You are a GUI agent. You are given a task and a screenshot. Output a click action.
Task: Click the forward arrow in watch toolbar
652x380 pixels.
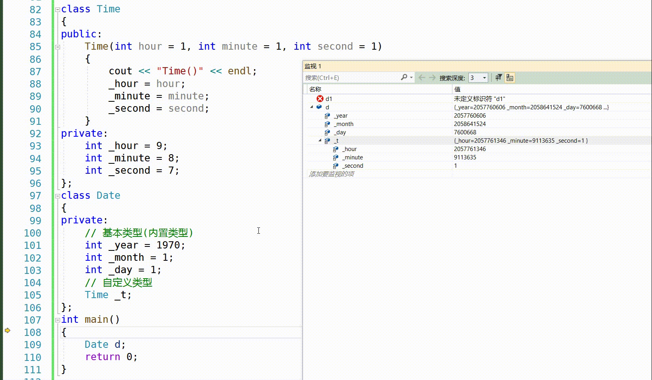pos(432,78)
